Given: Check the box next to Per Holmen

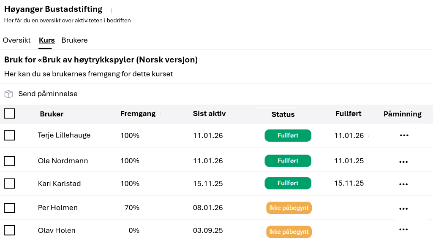Looking at the screenshot, I should pyautogui.click(x=9, y=208).
